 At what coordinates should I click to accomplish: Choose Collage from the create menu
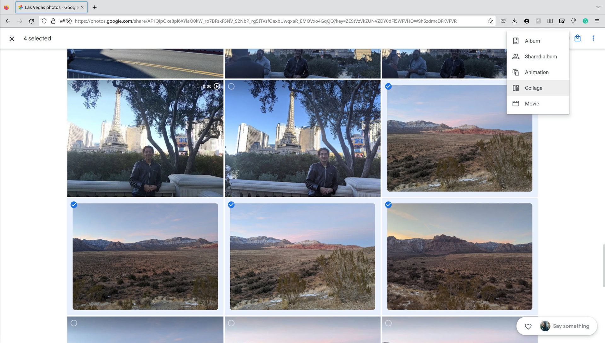(533, 88)
